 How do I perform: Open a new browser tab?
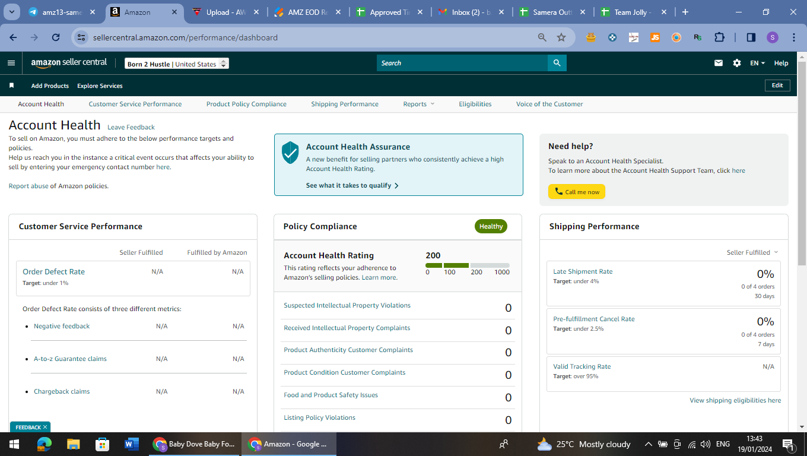[685, 12]
